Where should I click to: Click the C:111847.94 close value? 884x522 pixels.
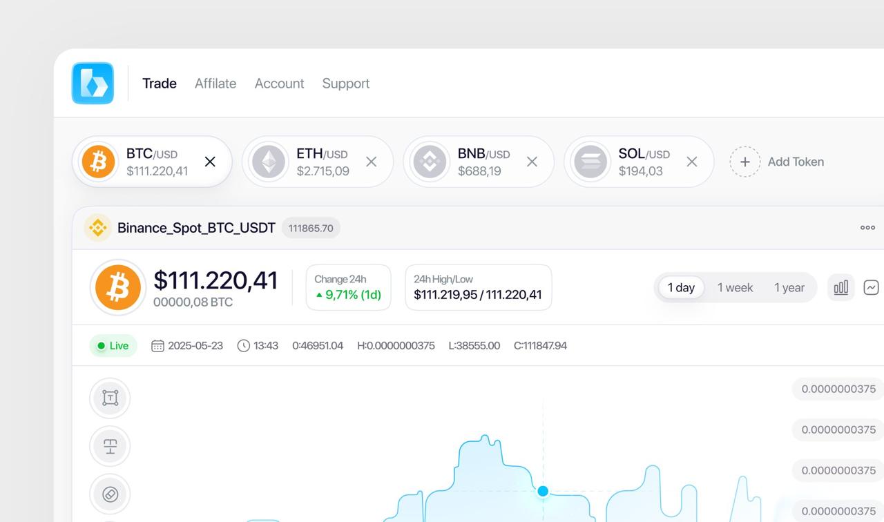pyautogui.click(x=540, y=346)
